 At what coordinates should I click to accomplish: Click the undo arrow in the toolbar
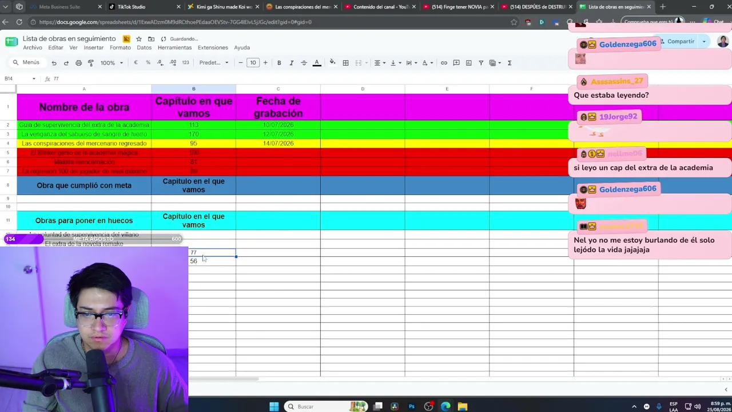coord(54,63)
